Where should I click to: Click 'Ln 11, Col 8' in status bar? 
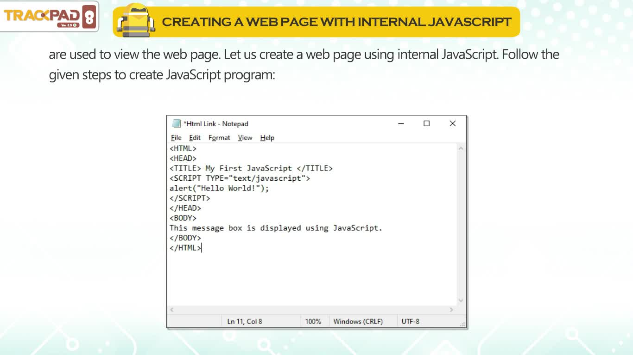tap(245, 321)
